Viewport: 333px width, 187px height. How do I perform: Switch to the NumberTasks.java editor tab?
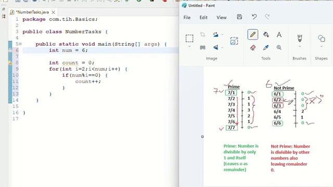[x=32, y=12]
